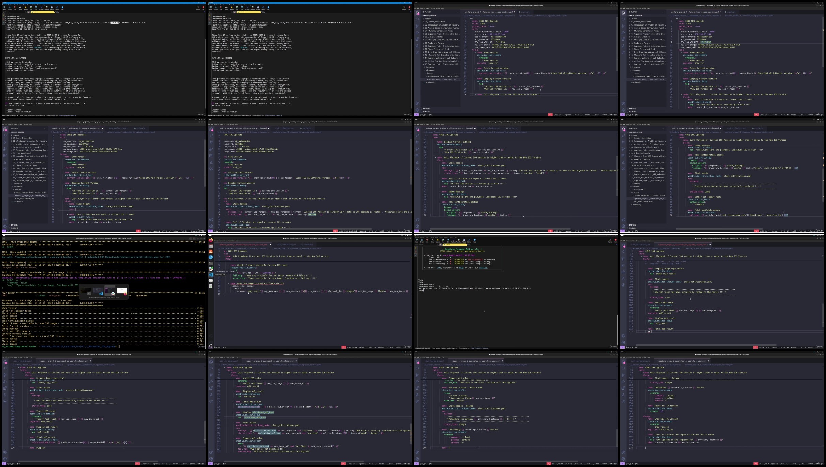Open Explorer view in the line-30 editor frame
This screenshot has width=826, height=467.
tap(417, 13)
